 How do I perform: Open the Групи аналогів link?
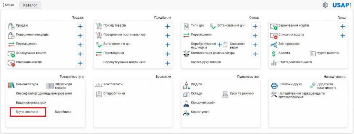coord(27,112)
